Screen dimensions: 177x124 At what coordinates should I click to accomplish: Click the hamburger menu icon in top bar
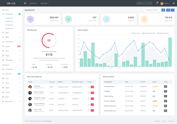point(25,3)
